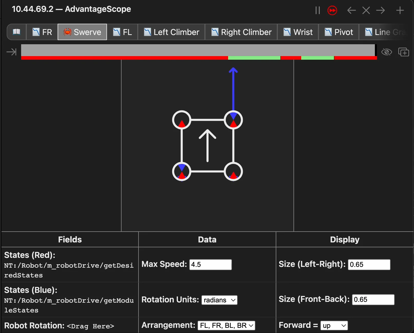This screenshot has width=414, height=333.
Task: Switch to the Pivot tab
Action: tap(338, 32)
